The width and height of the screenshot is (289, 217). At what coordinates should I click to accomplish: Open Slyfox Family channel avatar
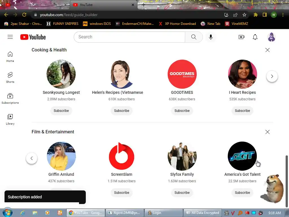pos(182,156)
